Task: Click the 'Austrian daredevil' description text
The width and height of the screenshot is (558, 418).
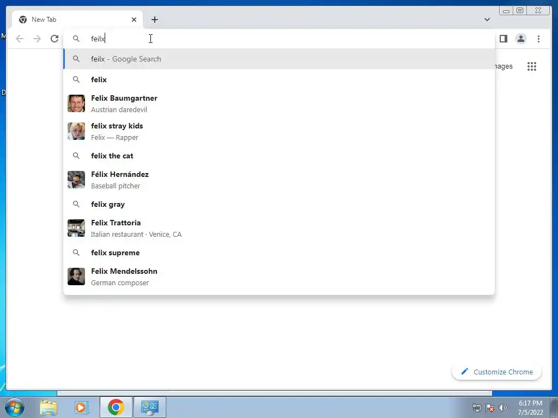Action: point(119,110)
